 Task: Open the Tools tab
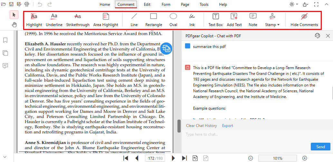(x=204, y=4)
